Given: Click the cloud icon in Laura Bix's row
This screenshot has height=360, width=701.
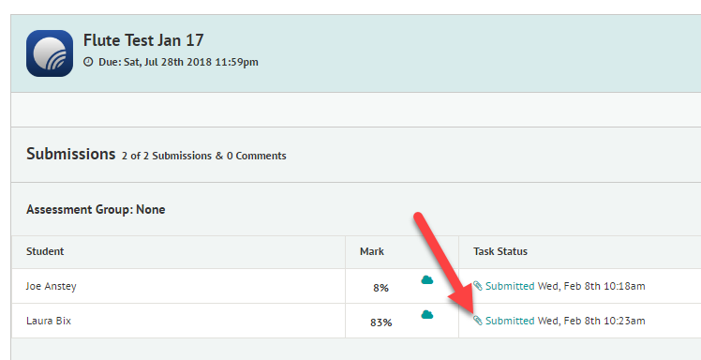Looking at the screenshot, I should pos(427,315).
